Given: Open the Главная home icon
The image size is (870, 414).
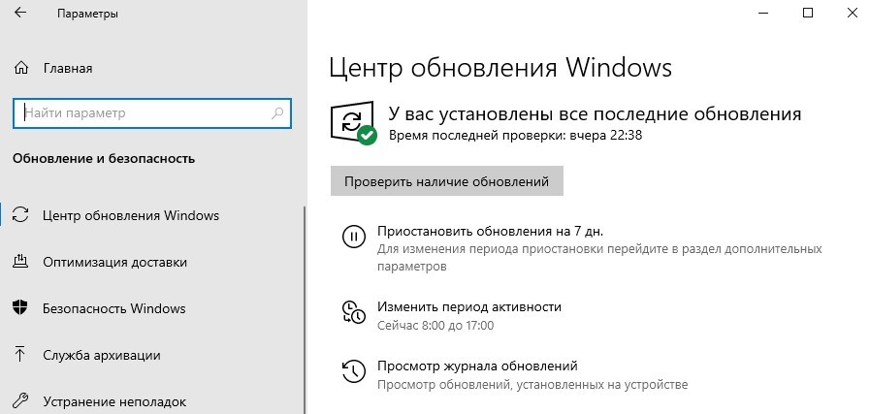Looking at the screenshot, I should pyautogui.click(x=21, y=68).
